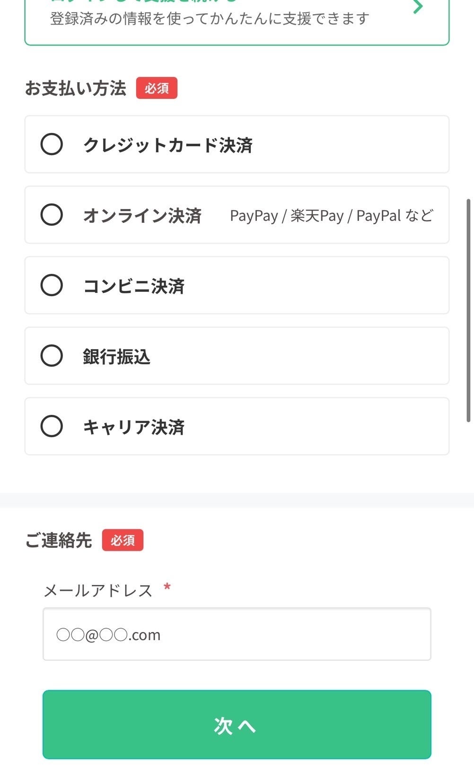Select the クレジットカード決済 radio circle
This screenshot has height=773, width=474.
(x=52, y=144)
